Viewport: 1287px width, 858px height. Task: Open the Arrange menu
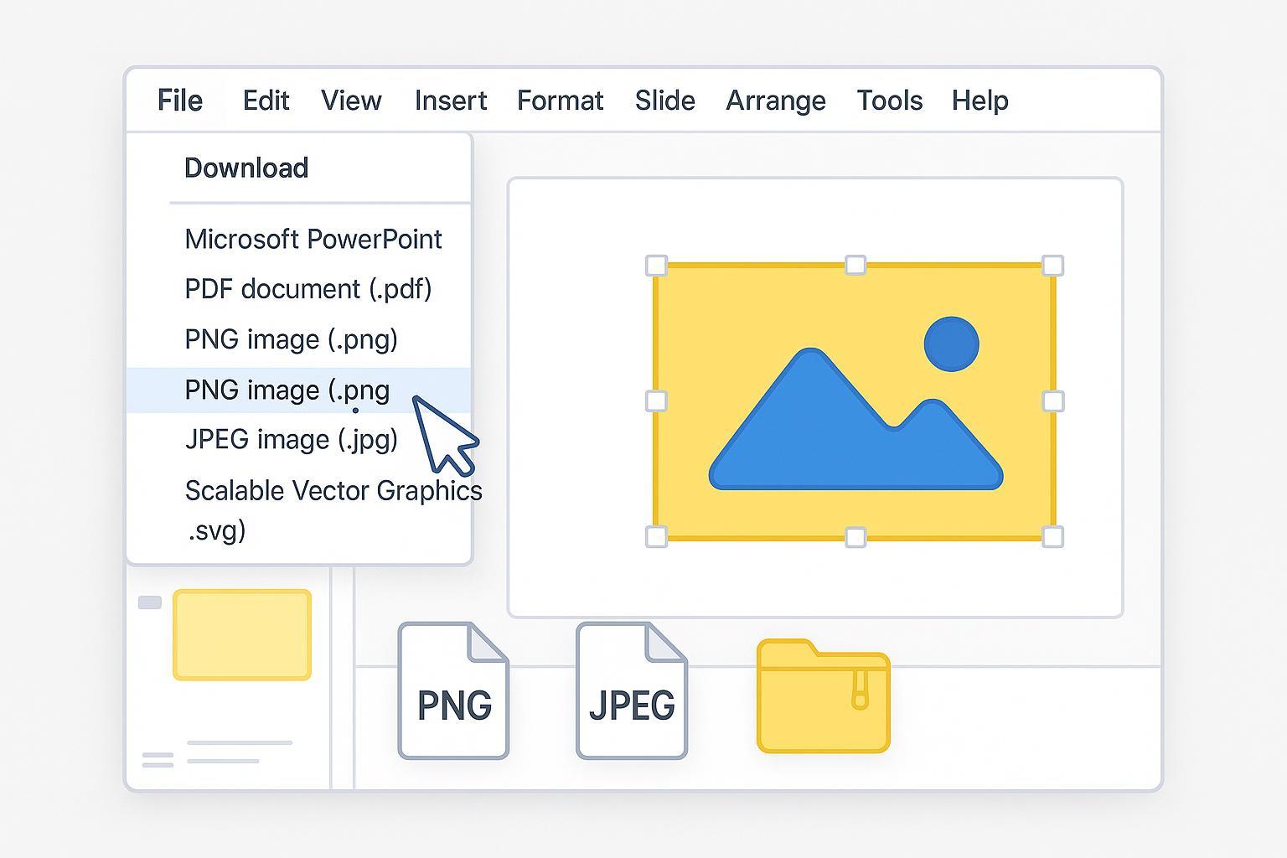click(775, 101)
